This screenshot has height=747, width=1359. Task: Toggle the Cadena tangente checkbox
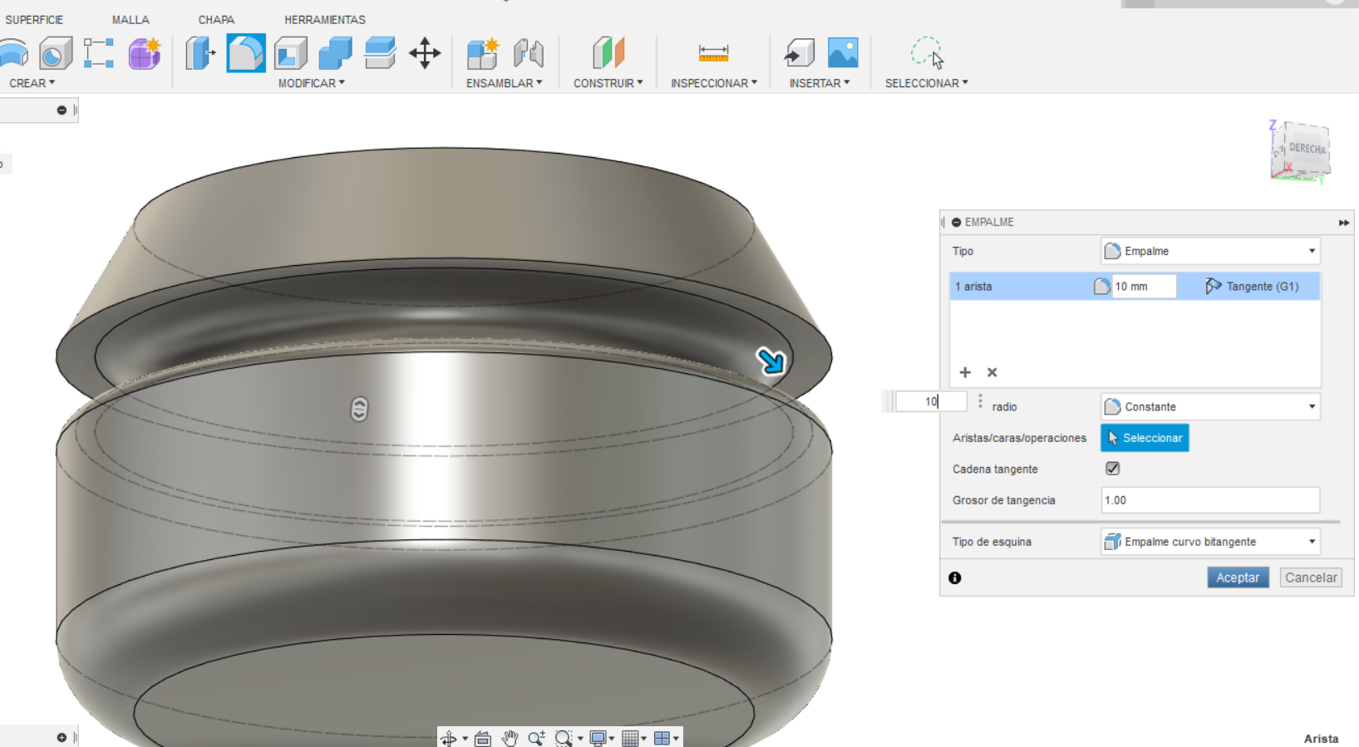pos(1113,469)
